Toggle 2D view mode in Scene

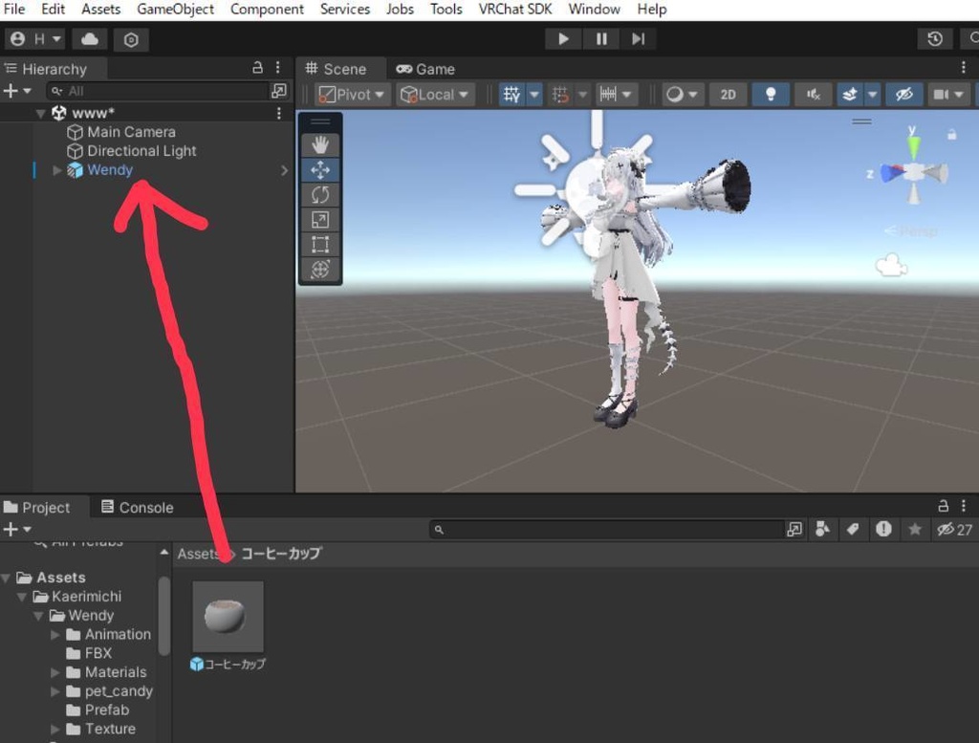pos(729,95)
